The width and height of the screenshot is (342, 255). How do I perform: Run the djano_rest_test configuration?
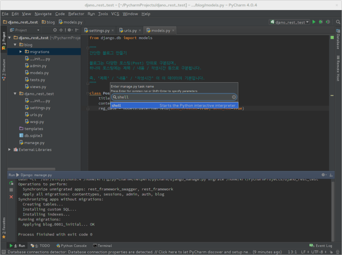[314, 22]
